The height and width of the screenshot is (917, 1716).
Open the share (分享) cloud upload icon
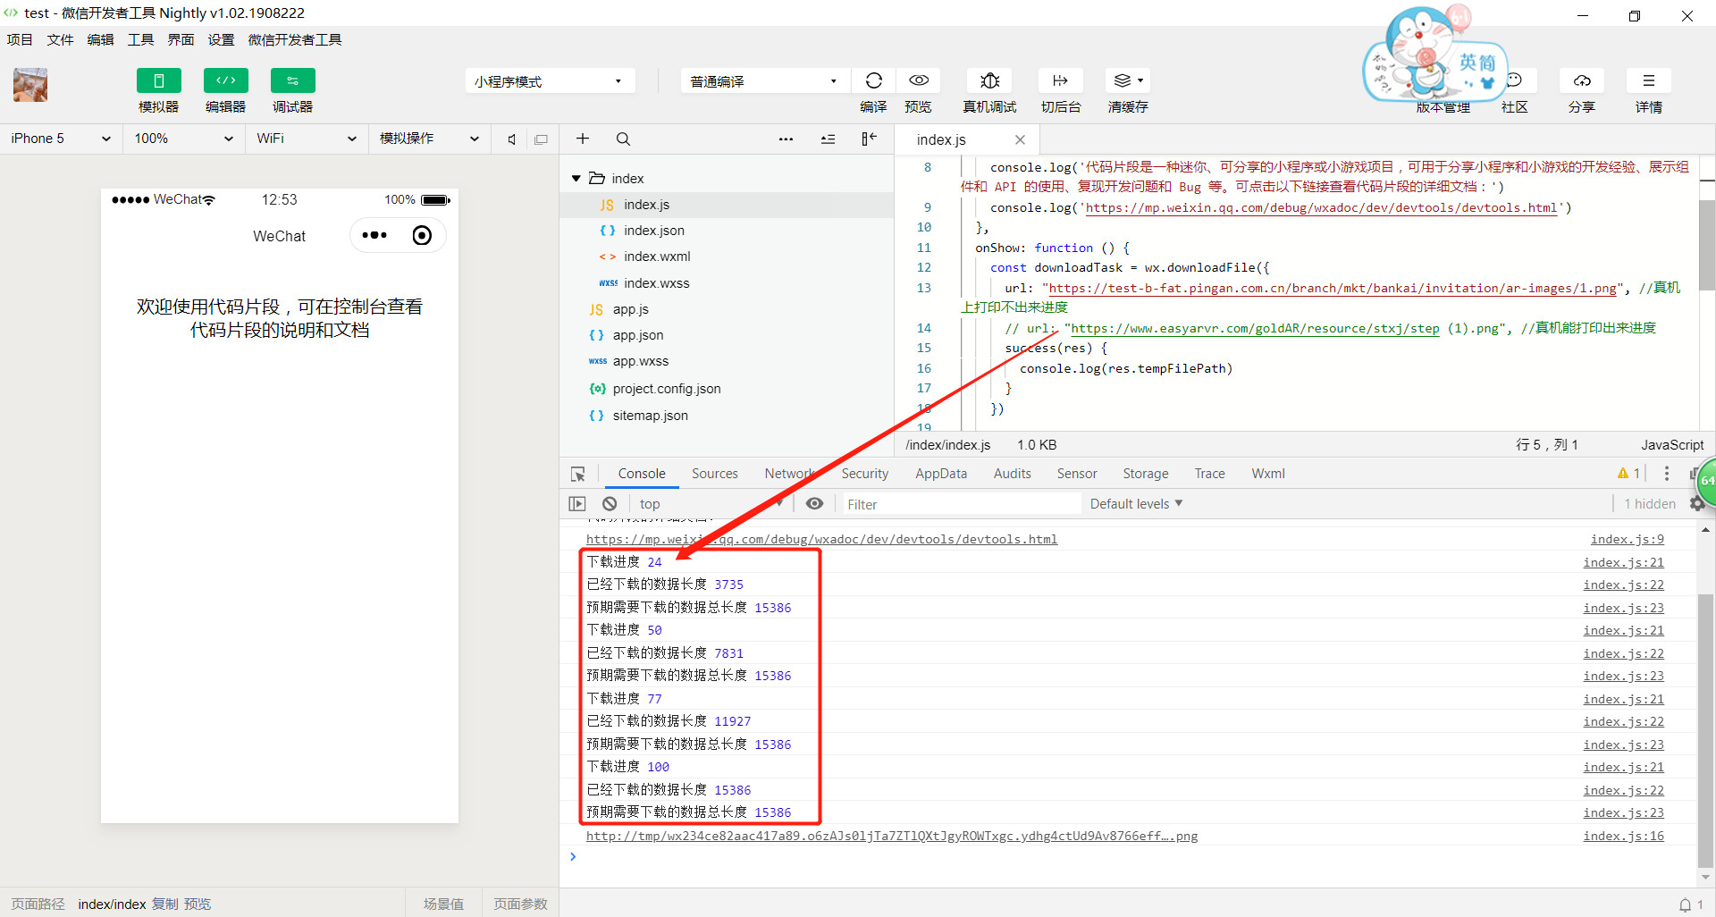pos(1582,80)
